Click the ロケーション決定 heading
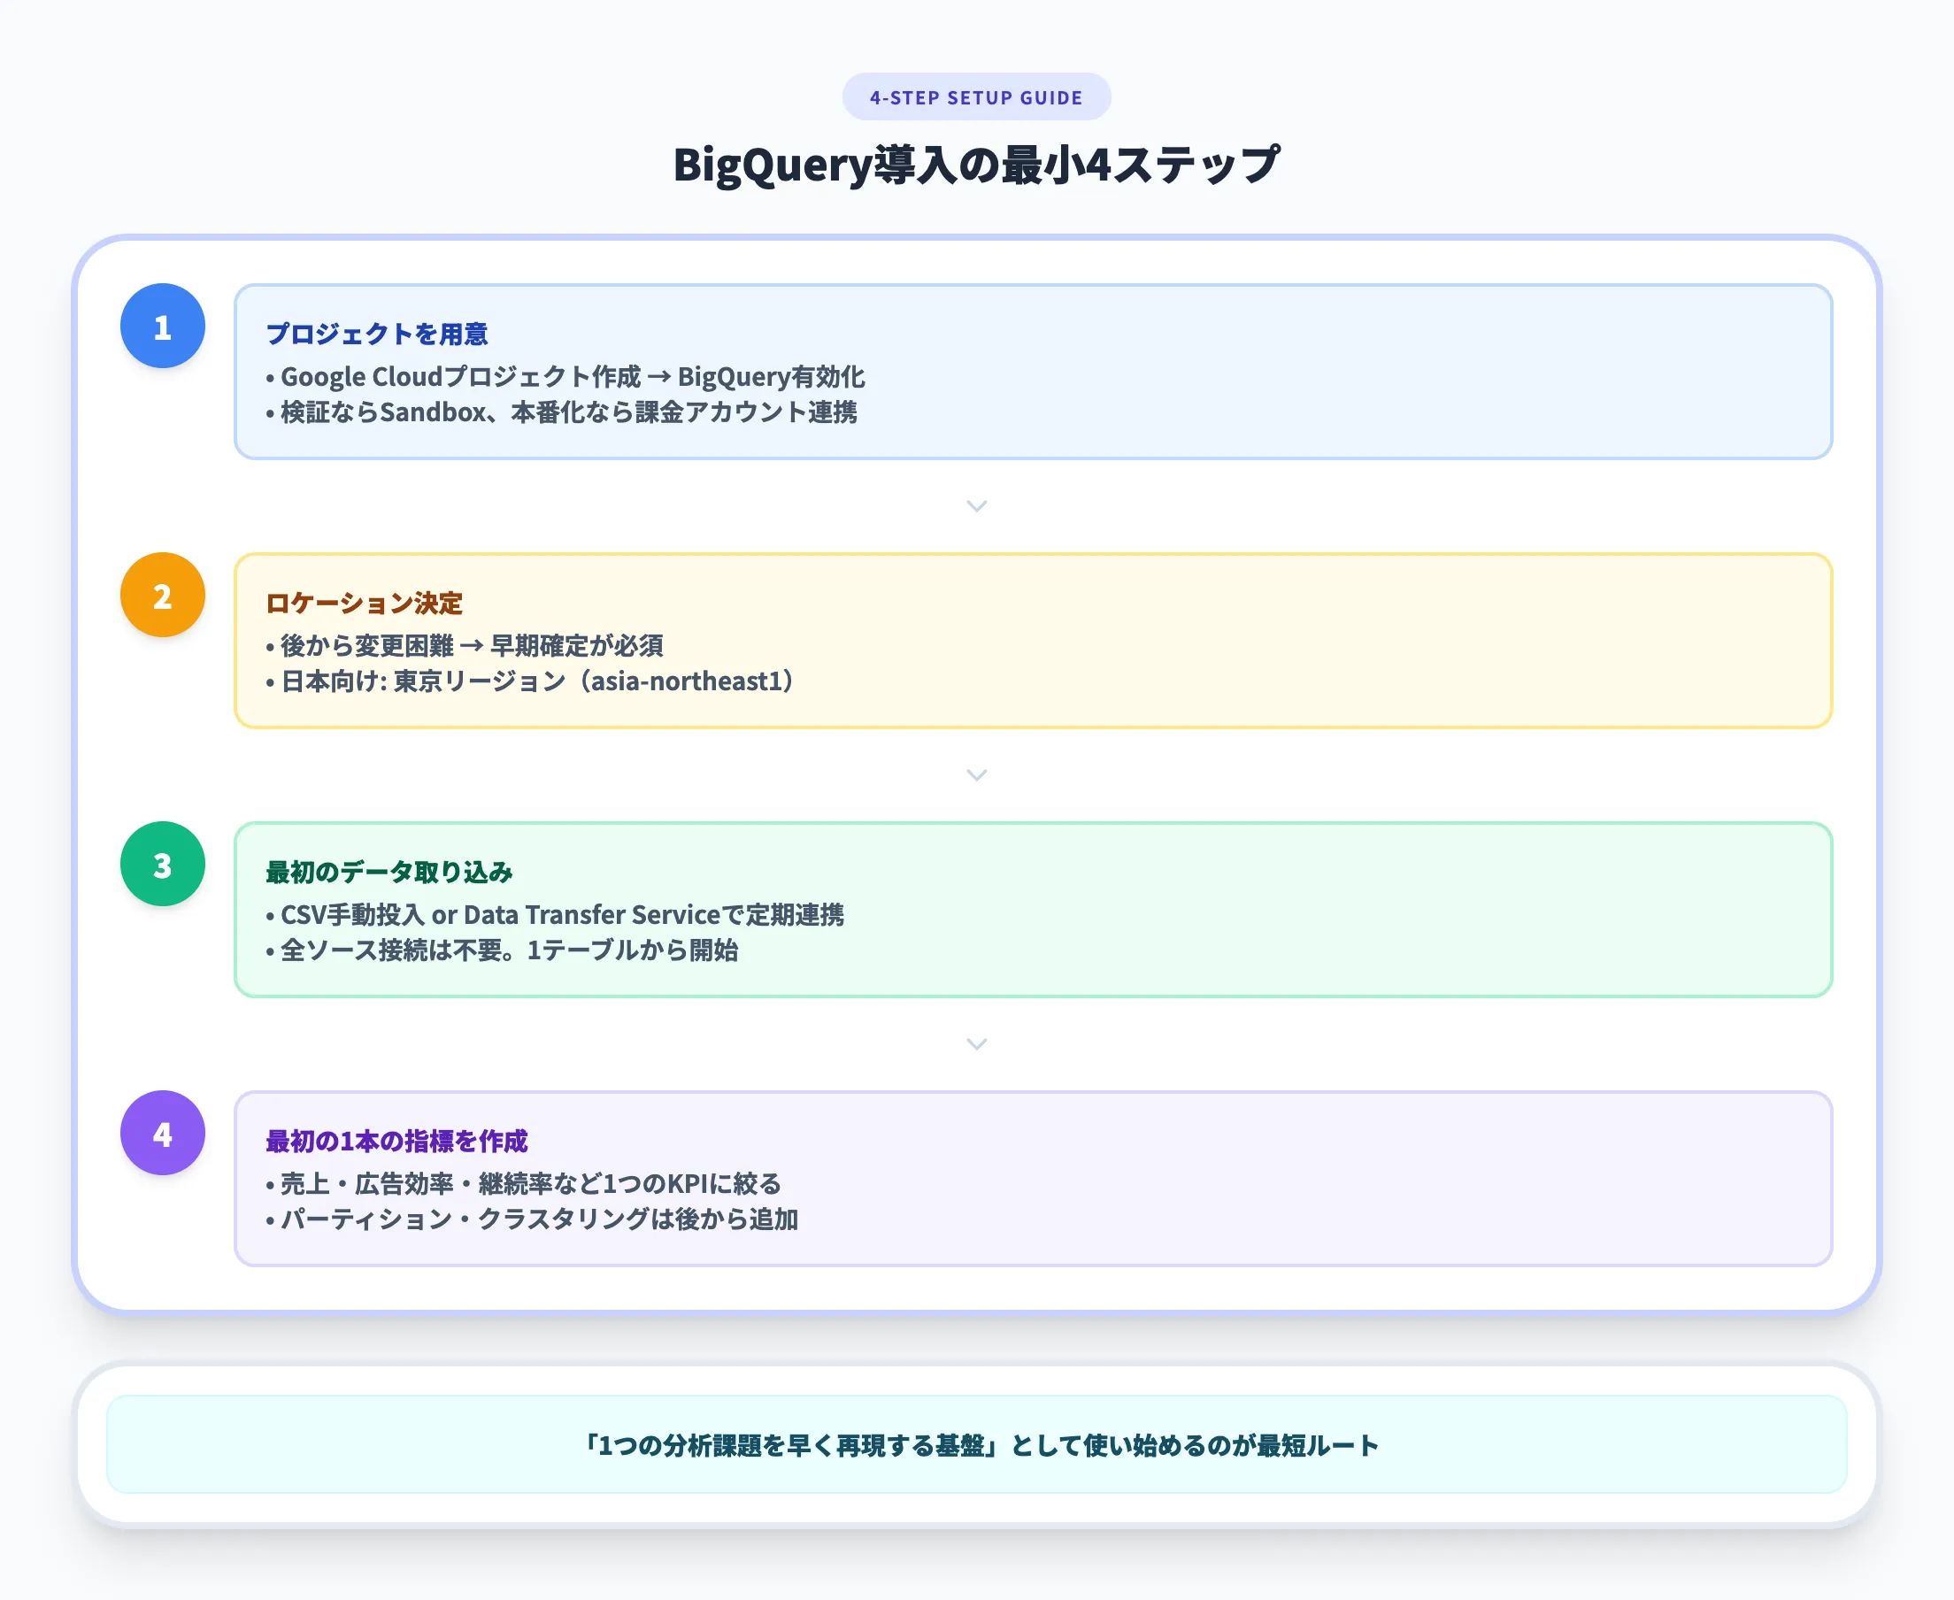The height and width of the screenshot is (1600, 1954). pyautogui.click(x=365, y=604)
